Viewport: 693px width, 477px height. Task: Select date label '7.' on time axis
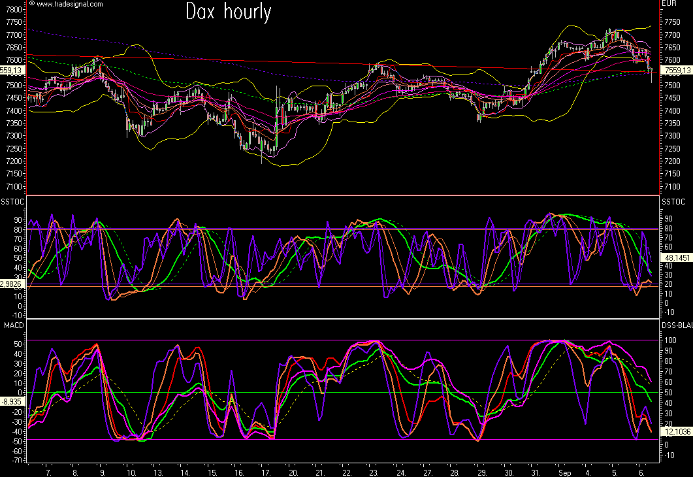(x=48, y=473)
